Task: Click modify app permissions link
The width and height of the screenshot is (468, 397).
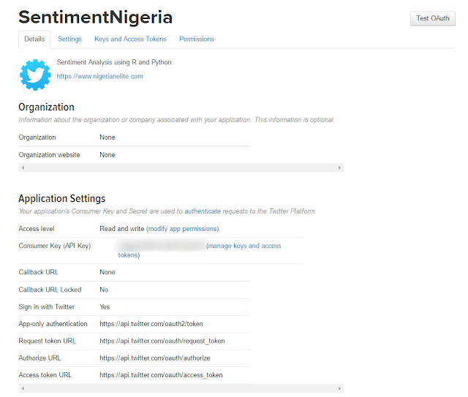Action: pyautogui.click(x=184, y=229)
